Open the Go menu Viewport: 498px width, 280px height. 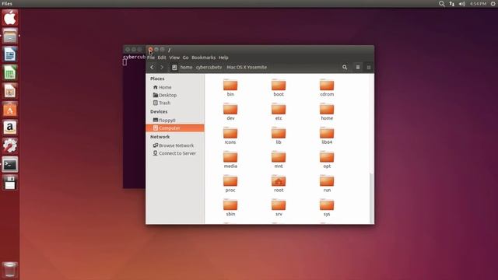click(x=185, y=58)
